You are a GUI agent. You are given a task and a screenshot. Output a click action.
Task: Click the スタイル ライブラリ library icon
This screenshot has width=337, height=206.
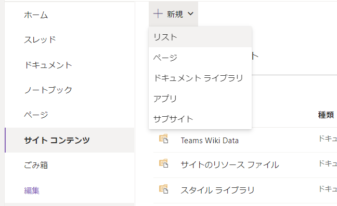point(163,189)
